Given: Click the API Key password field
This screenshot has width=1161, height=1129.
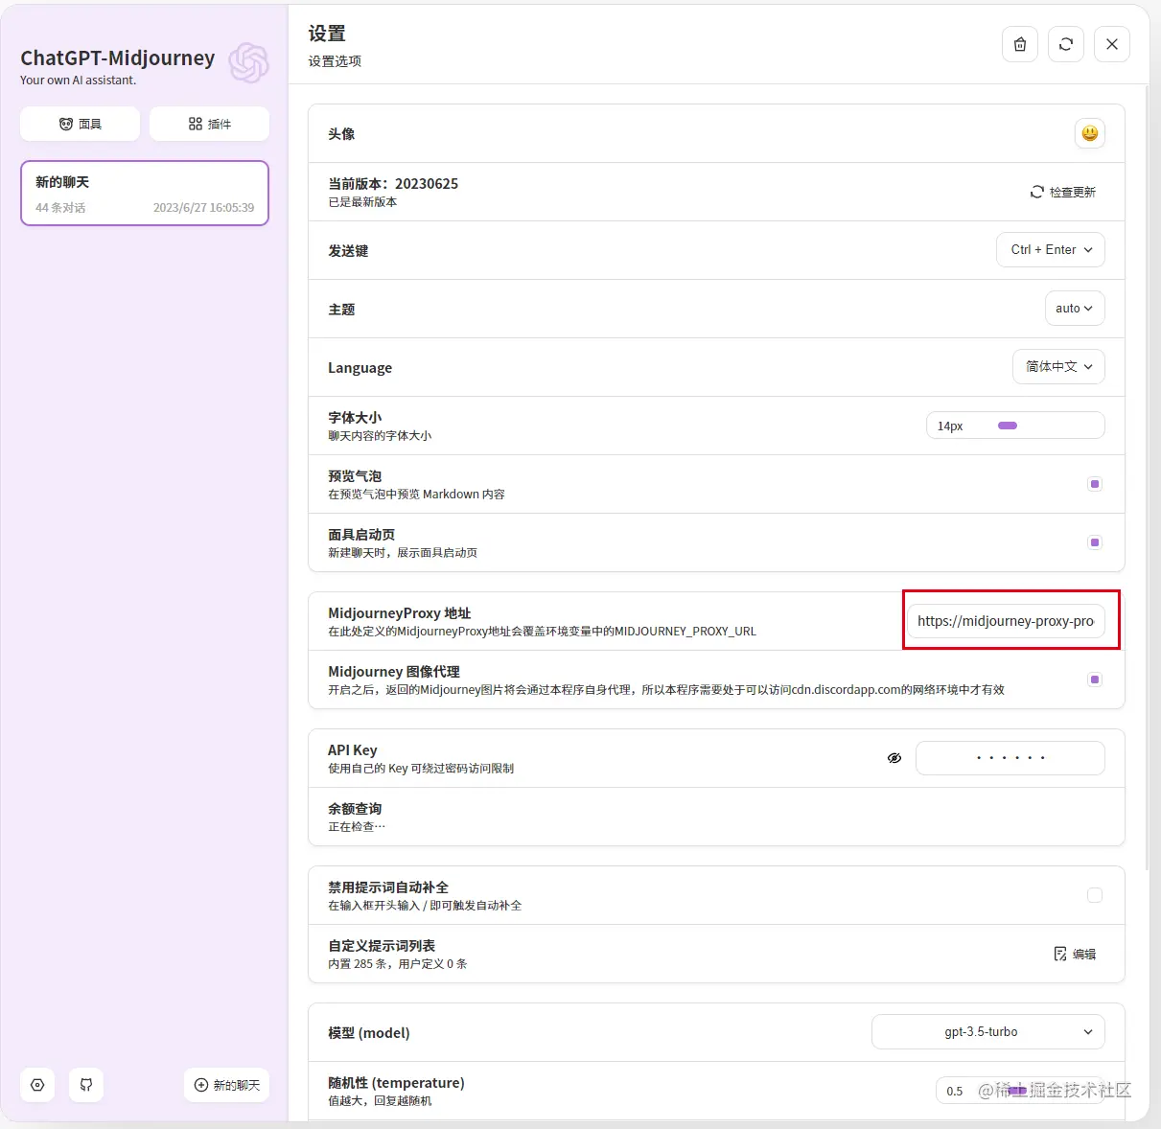Looking at the screenshot, I should pyautogui.click(x=1010, y=758).
